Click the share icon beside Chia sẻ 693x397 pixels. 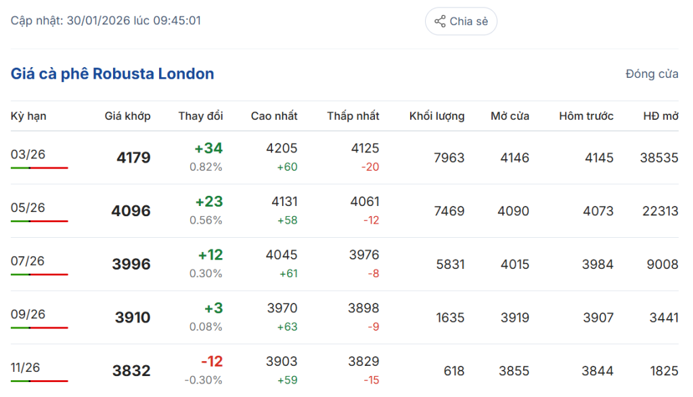pos(440,21)
